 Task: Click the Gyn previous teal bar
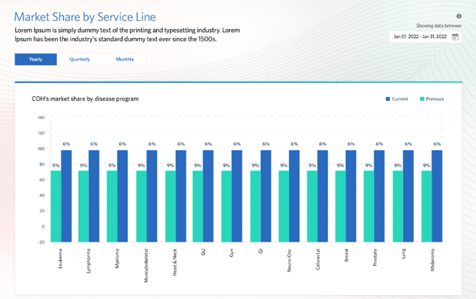(x=227, y=206)
